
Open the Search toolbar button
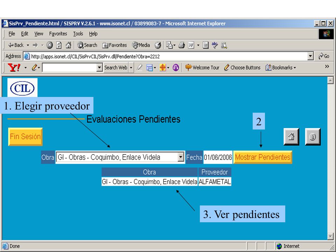click(x=87, y=45)
